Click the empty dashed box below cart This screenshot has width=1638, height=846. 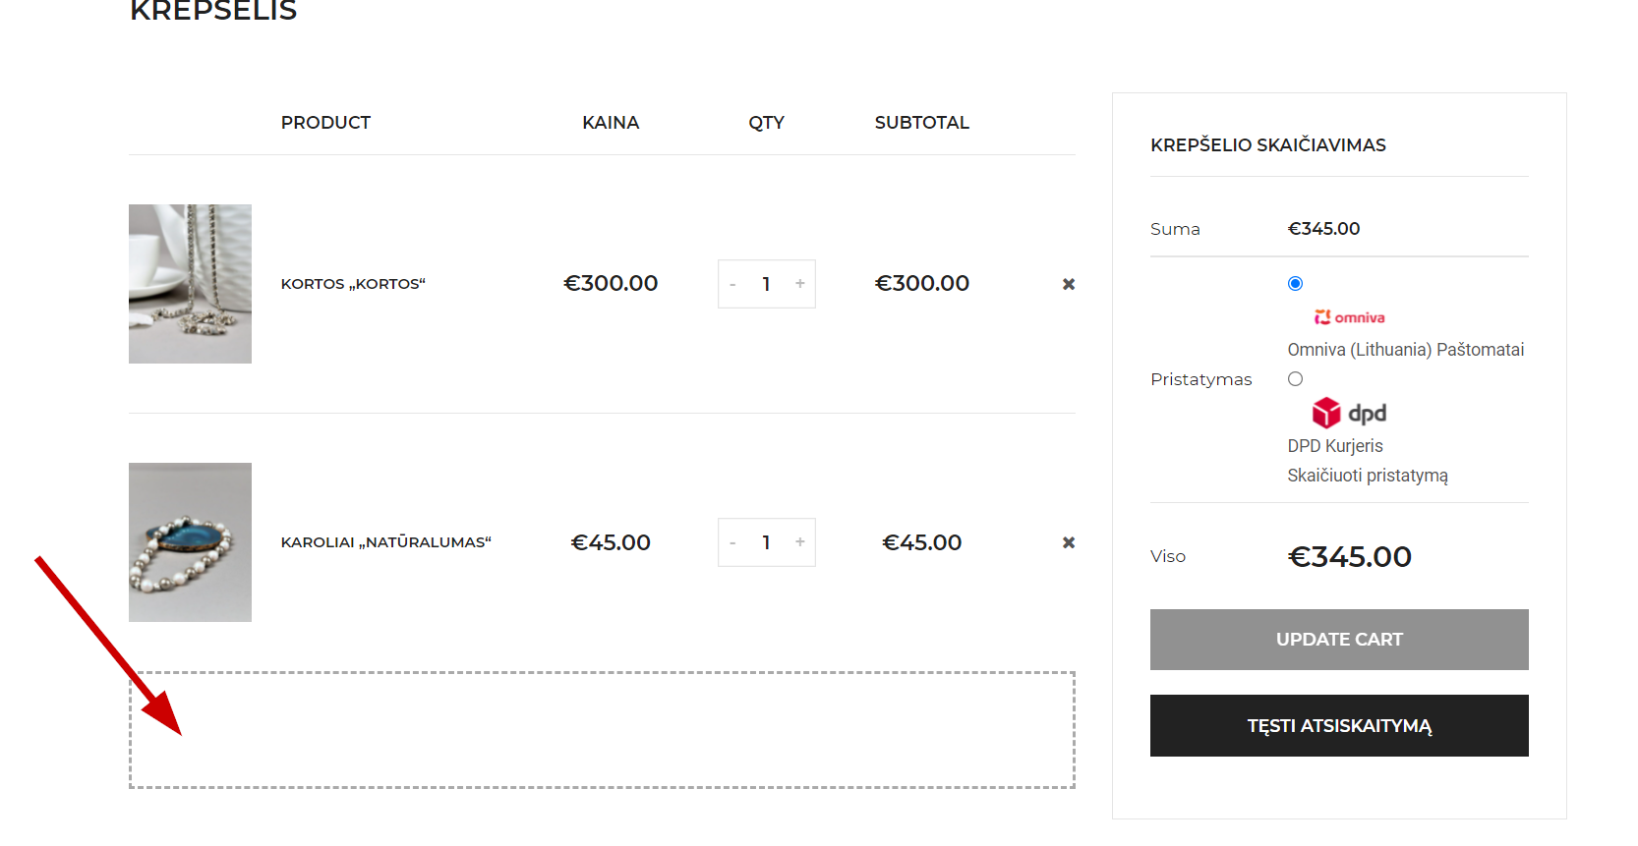click(x=602, y=730)
